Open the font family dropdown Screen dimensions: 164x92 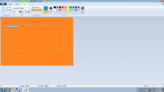point(29,8)
